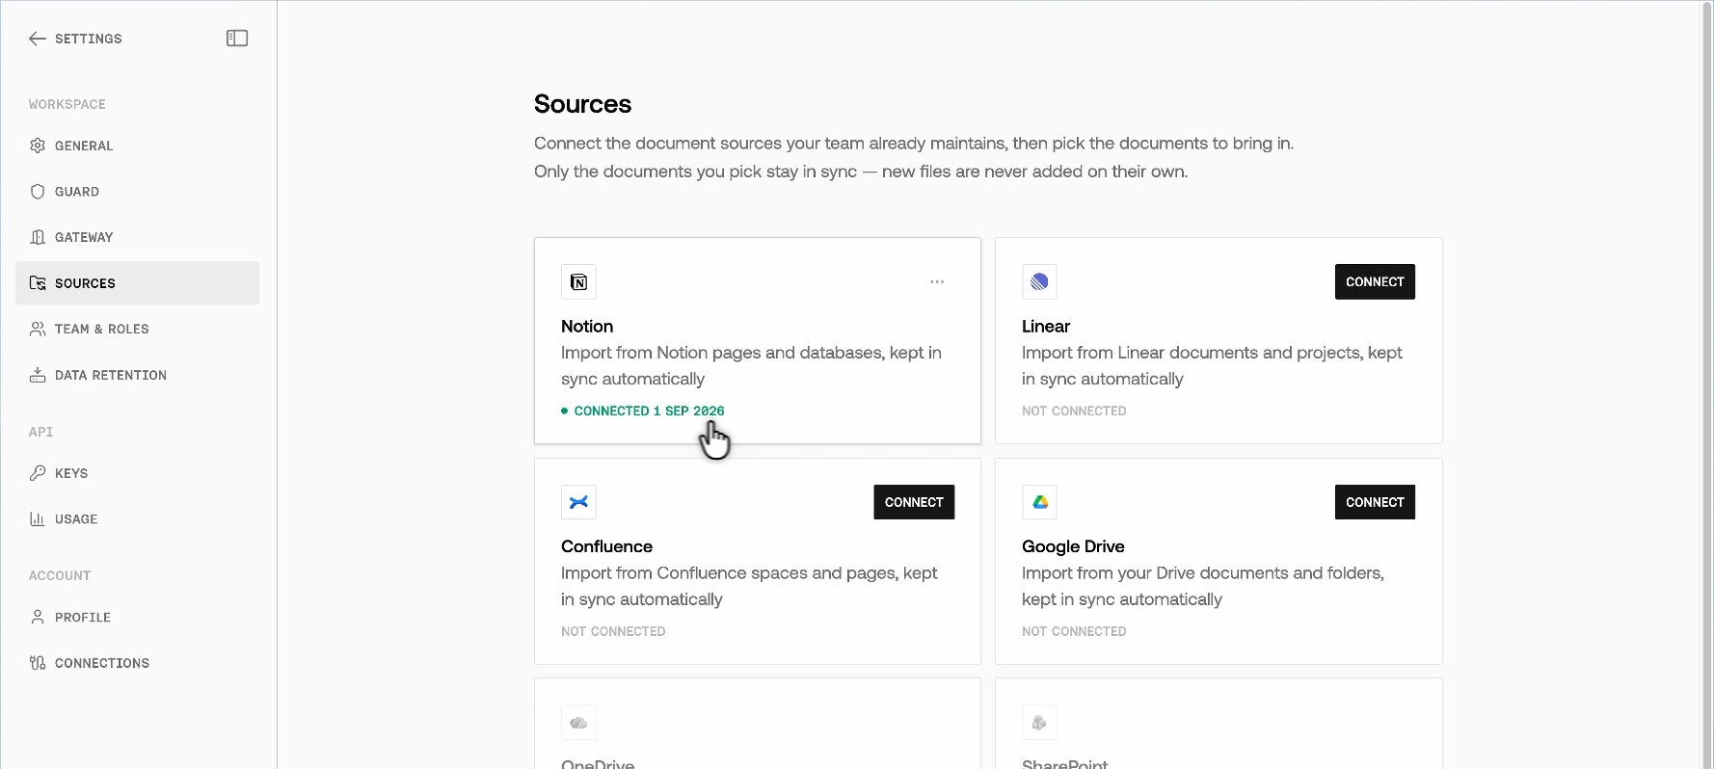
Task: Connect the Google Drive source
Action: [x=1375, y=502]
